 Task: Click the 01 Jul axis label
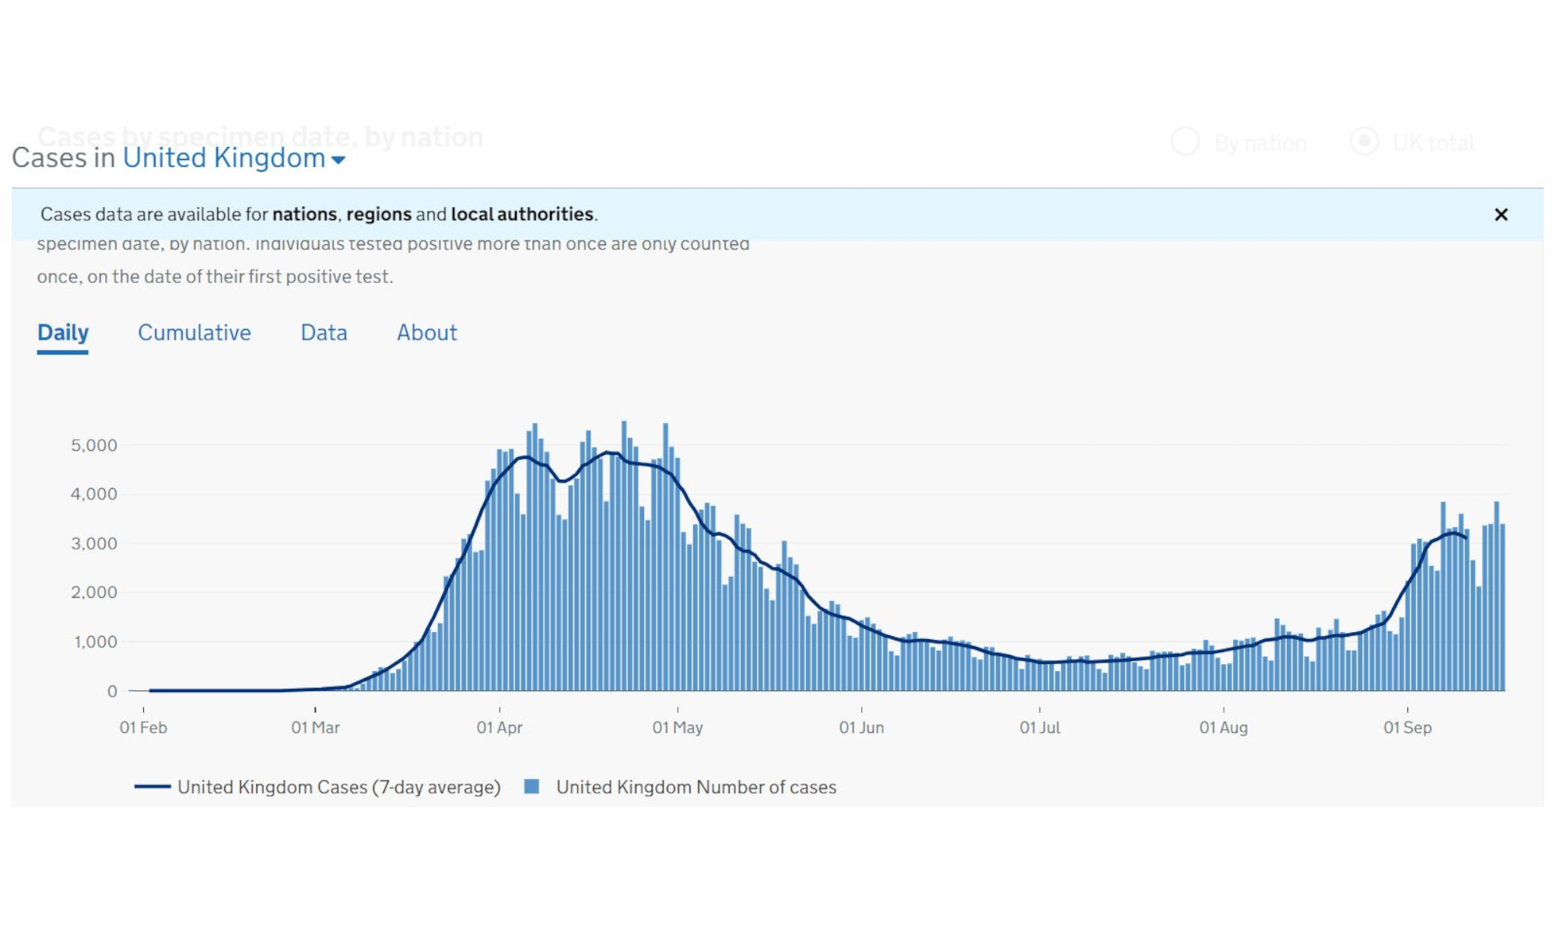pyautogui.click(x=1039, y=728)
